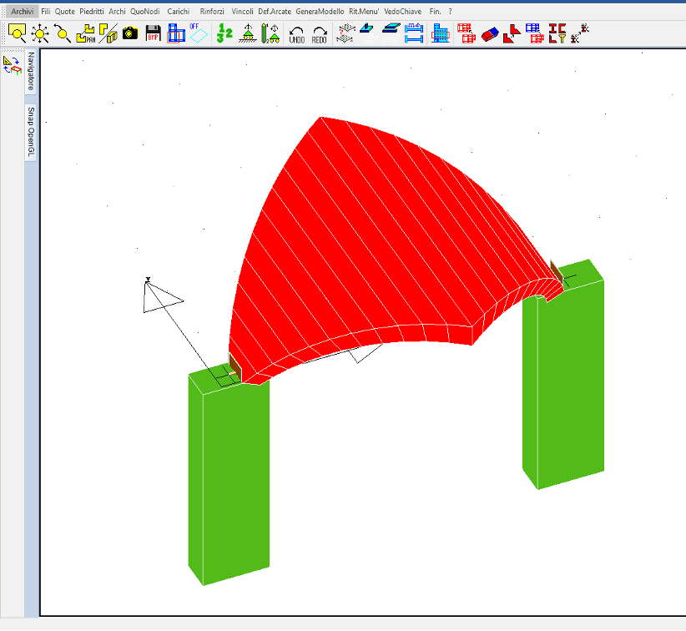Click the blue and red box selection icon
The width and height of the screenshot is (686, 631).
[176, 33]
